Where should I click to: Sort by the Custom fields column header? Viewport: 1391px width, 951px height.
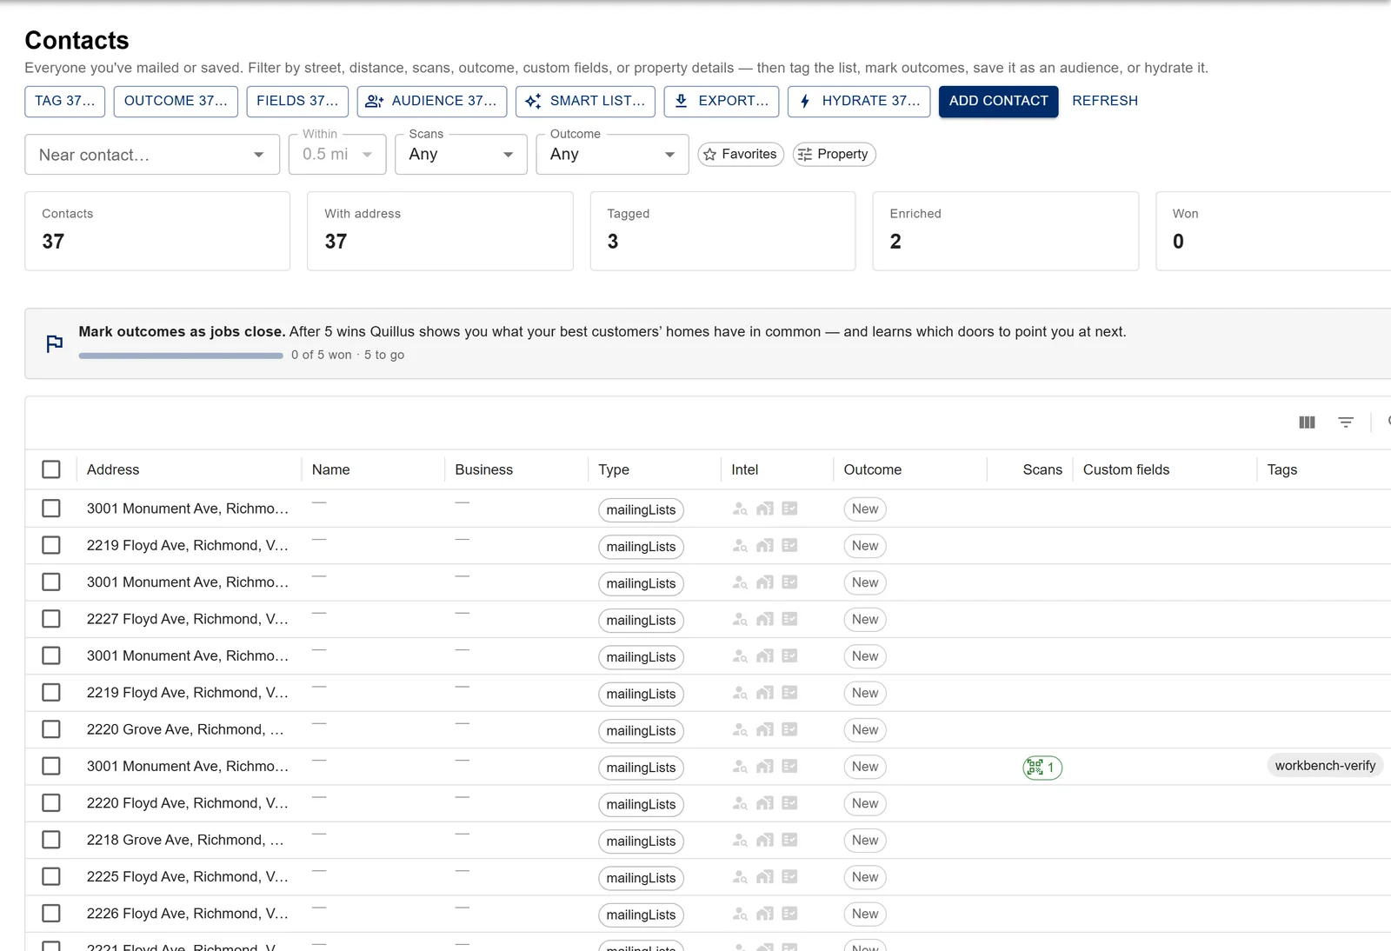1126,469
